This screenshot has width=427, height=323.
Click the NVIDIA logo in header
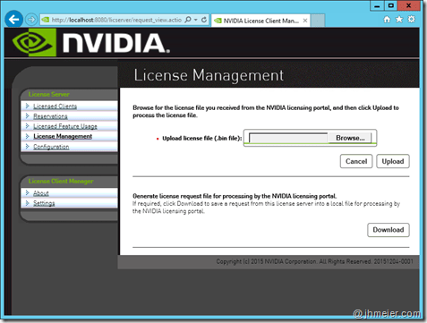pyautogui.click(x=91, y=43)
